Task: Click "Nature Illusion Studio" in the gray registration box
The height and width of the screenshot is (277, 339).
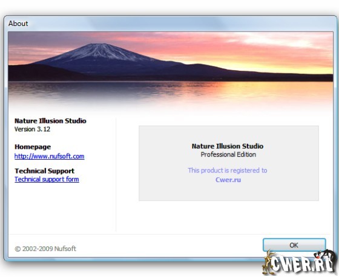Action: click(228, 146)
